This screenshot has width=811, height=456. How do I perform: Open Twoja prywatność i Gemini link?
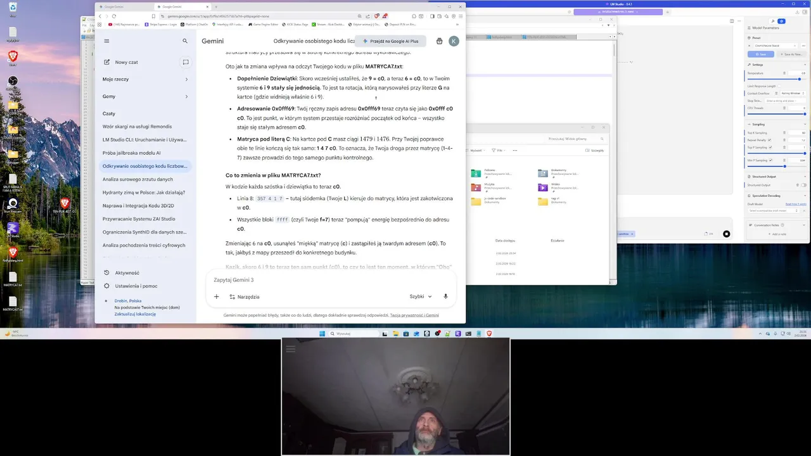coord(414,315)
